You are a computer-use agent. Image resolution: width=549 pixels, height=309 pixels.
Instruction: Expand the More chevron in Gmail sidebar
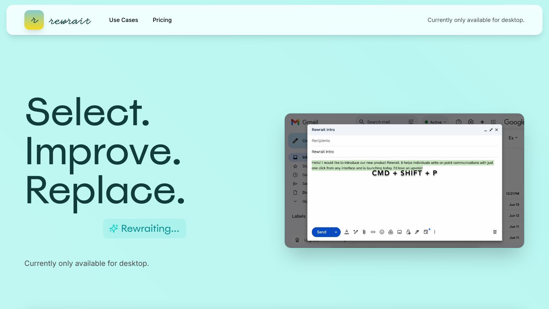[295, 201]
